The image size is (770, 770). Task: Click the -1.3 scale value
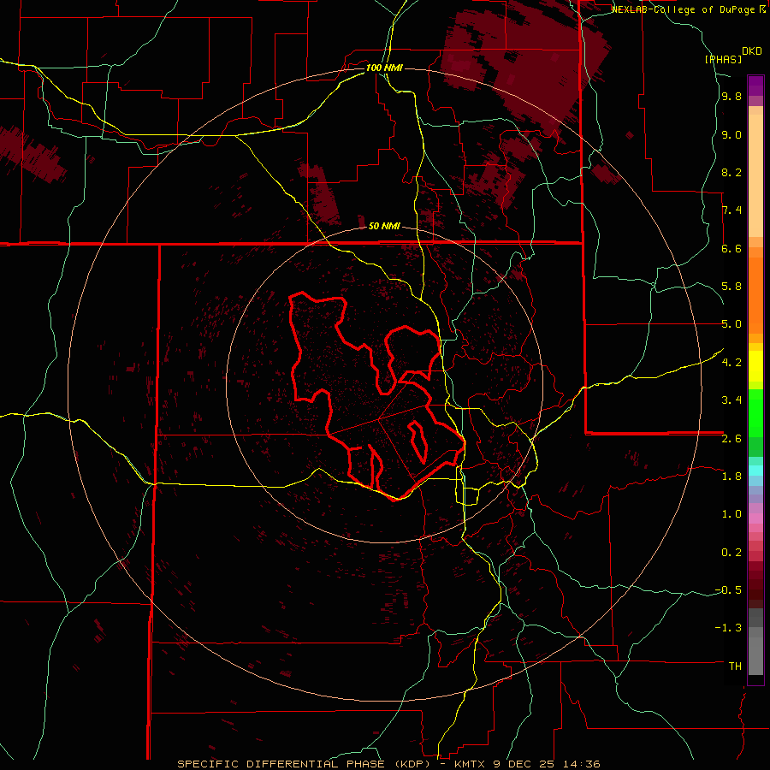point(728,628)
